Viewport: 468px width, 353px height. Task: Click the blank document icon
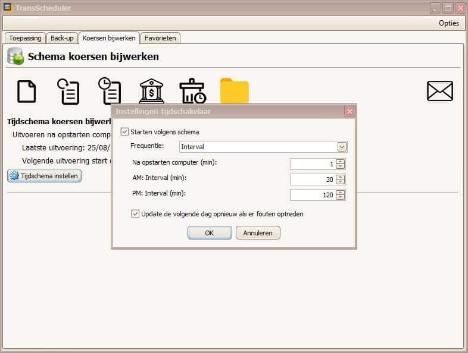tap(26, 92)
